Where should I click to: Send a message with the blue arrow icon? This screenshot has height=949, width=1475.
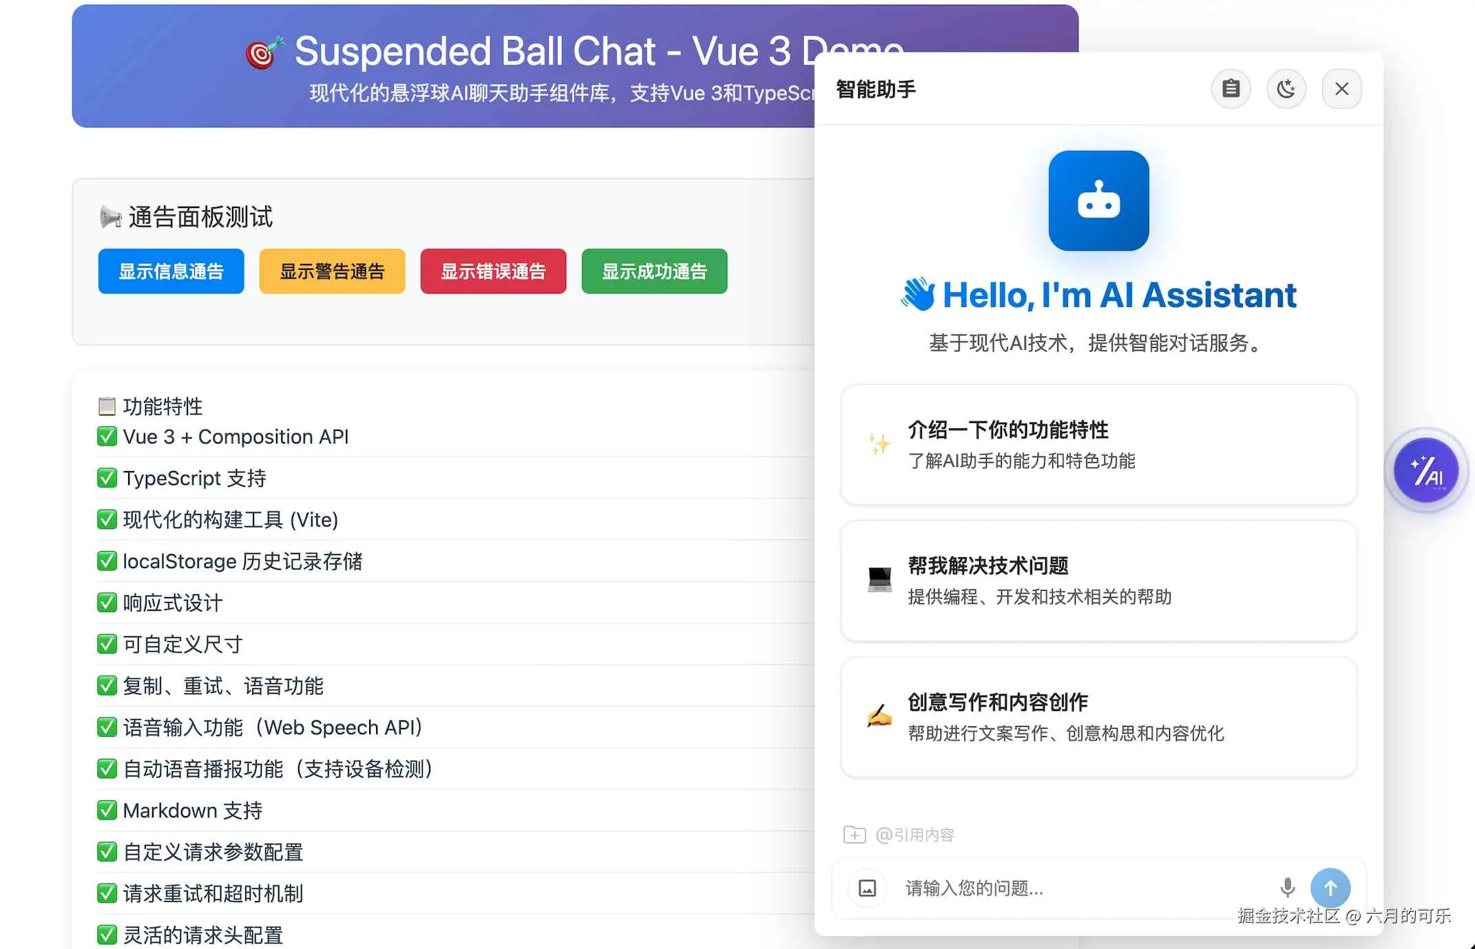pyautogui.click(x=1330, y=888)
